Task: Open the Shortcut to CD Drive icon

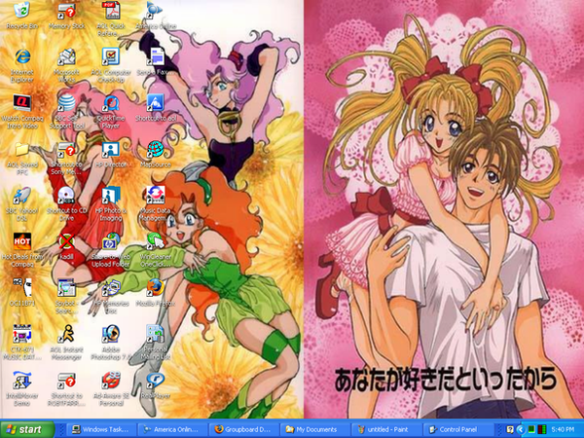Action: pyautogui.click(x=66, y=196)
